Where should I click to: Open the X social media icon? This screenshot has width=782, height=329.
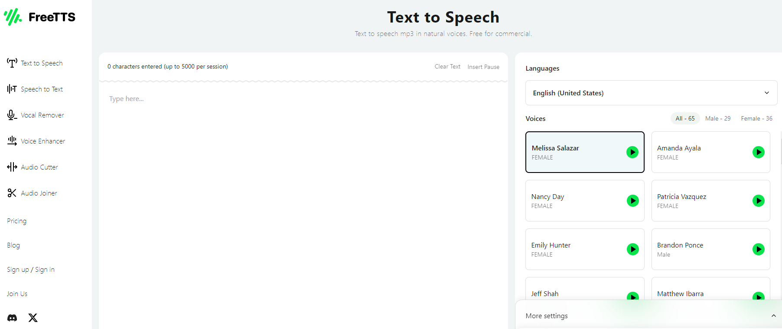click(33, 318)
